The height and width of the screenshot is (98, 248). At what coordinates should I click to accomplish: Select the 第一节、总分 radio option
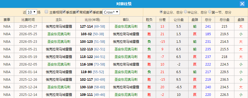coord(210,12)
